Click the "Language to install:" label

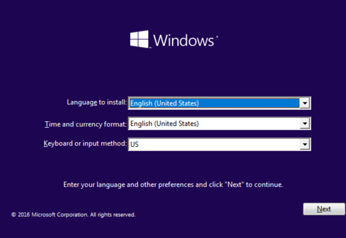click(97, 102)
